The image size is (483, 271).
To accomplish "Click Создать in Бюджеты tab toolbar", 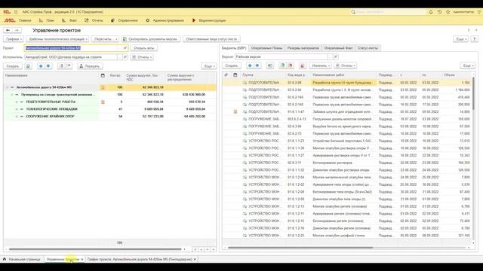I will click(x=232, y=65).
